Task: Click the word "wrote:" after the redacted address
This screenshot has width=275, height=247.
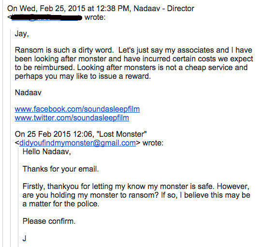Action: click(95, 17)
